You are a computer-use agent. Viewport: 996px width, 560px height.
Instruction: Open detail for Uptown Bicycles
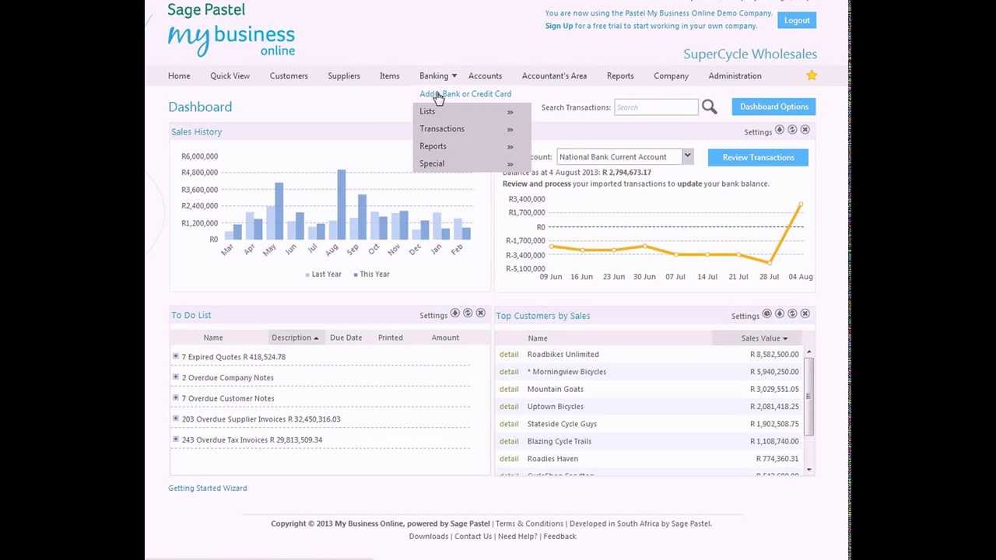509,406
